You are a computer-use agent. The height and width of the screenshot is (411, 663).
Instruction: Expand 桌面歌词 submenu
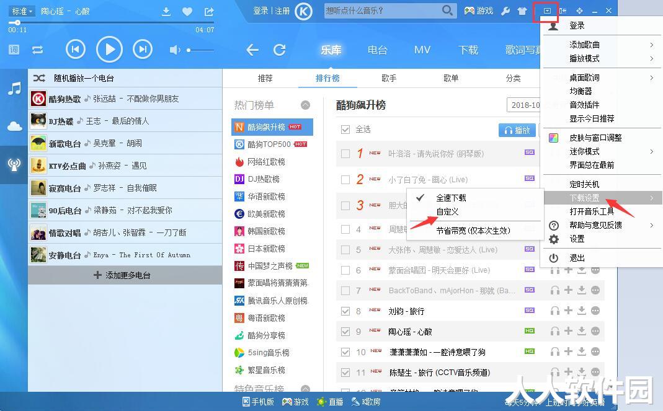[602, 77]
